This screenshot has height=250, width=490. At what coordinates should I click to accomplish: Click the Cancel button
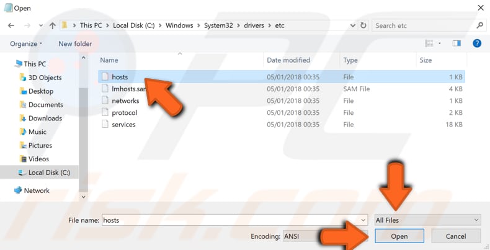coord(456,236)
